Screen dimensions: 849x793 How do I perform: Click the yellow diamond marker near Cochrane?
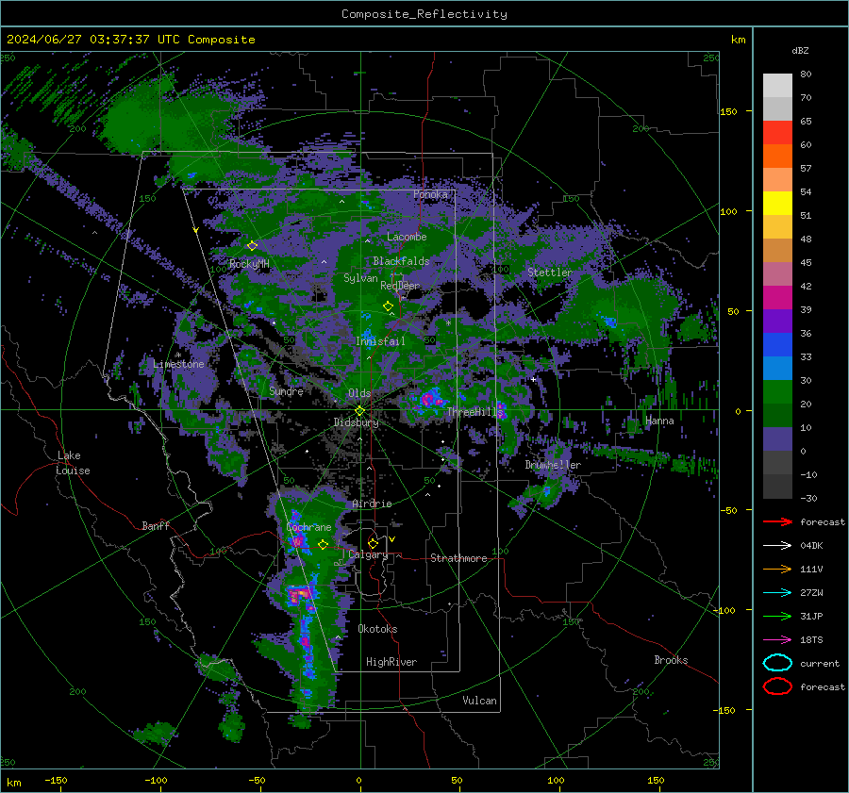[323, 545]
